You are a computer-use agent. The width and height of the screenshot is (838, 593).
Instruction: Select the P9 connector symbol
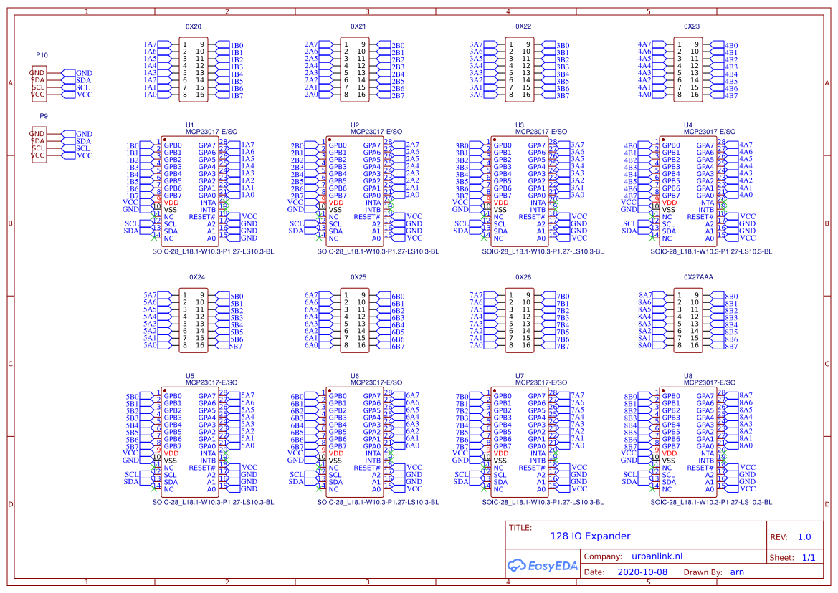39,145
